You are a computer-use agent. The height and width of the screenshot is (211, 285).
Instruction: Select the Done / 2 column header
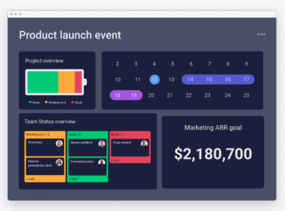pos(75,134)
